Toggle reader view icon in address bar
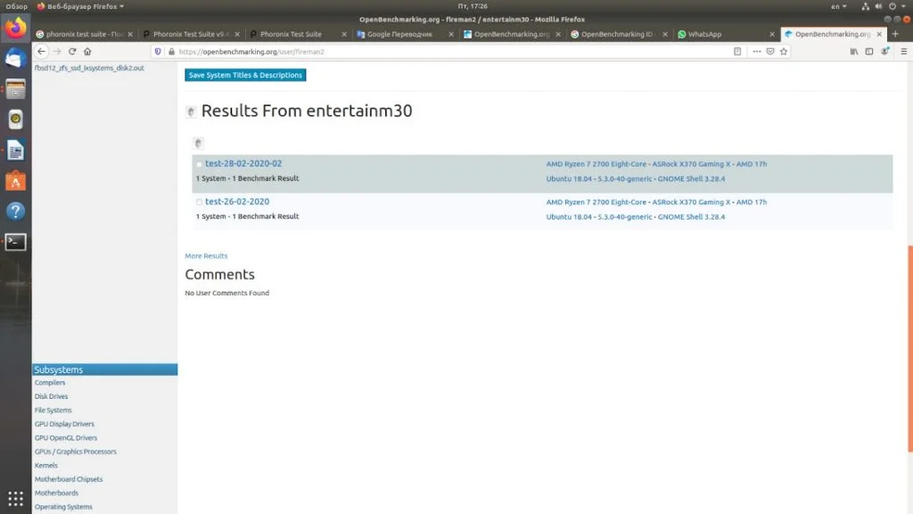 click(x=737, y=51)
